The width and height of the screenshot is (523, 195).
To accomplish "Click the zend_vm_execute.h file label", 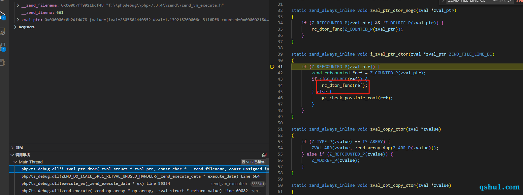I will (229, 184).
